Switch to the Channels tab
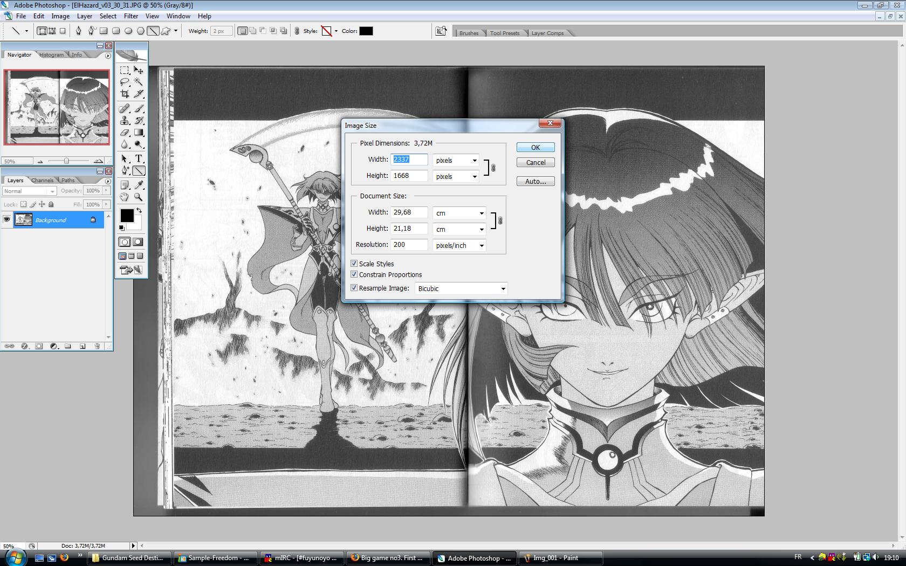 [x=42, y=181]
